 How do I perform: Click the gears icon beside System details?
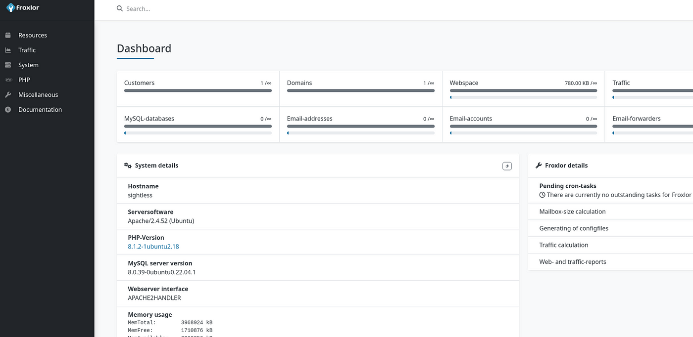[128, 166]
